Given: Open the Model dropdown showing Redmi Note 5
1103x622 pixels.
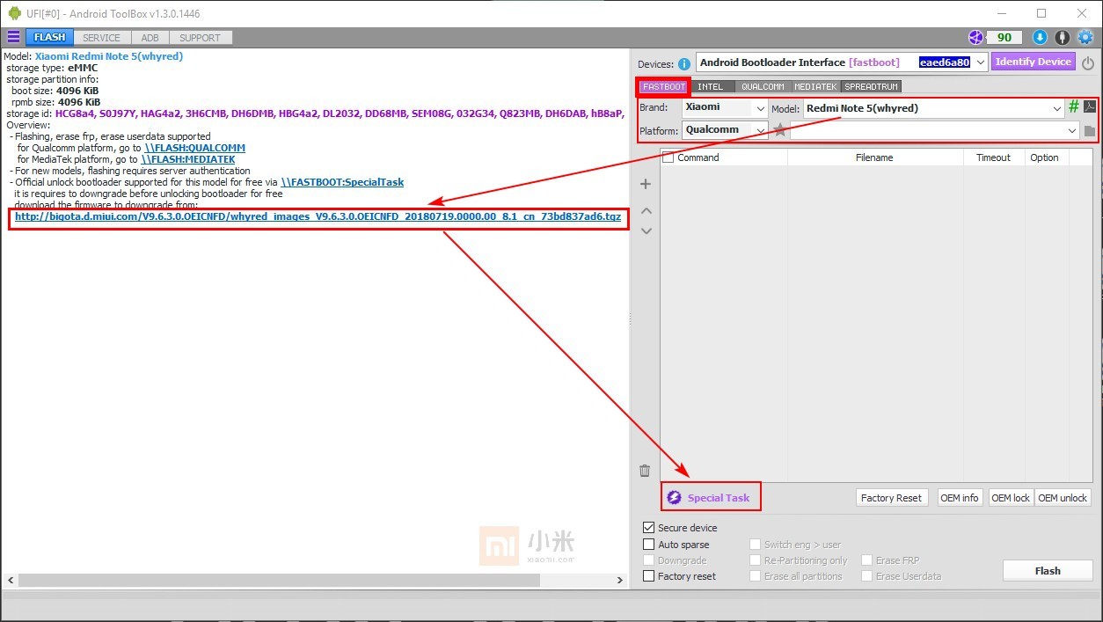Looking at the screenshot, I should (1056, 108).
